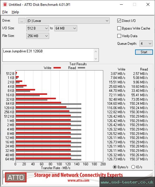Click the www.atto.com link in the banner

78,181
